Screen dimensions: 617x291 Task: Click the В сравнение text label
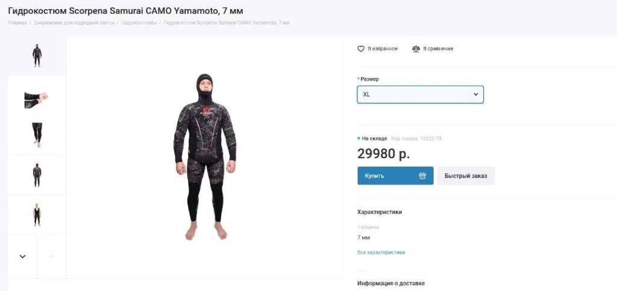coord(438,49)
